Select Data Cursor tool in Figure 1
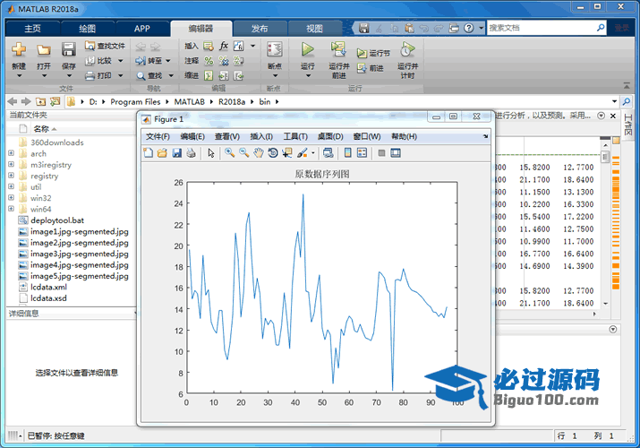 [x=287, y=152]
